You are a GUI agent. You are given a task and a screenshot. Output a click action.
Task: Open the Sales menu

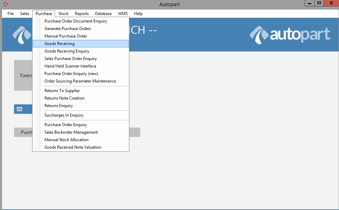(25, 14)
